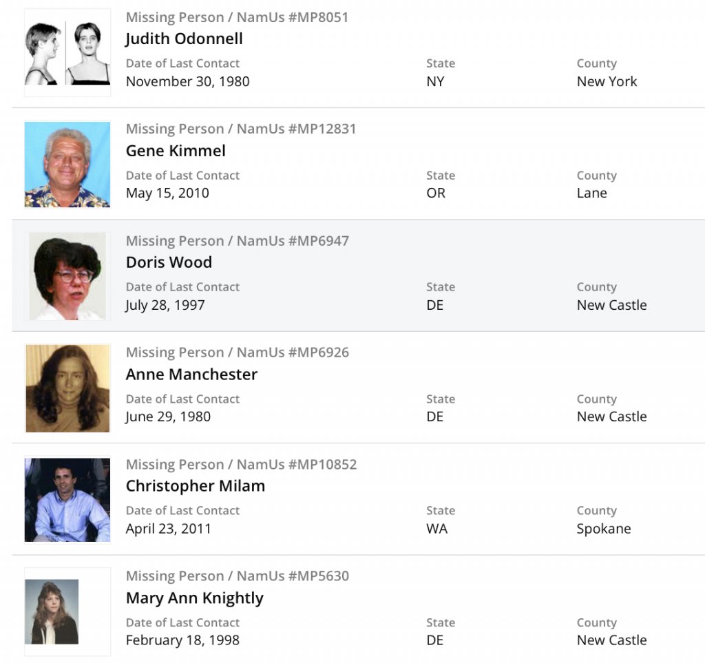Select the Anne Manchester name link

[x=191, y=375]
